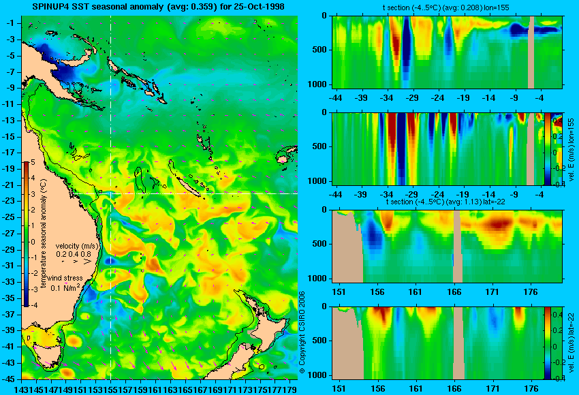Screen dimensions: 579x395
Task: Click the velocity colorbar beside the lat=-22 section
Action: (547, 343)
